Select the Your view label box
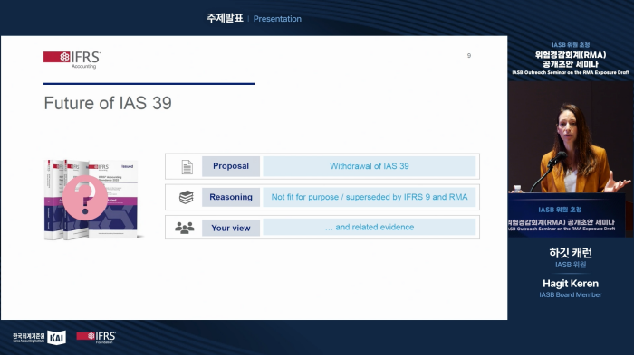Image resolution: width=634 pixels, height=355 pixels. (231, 228)
